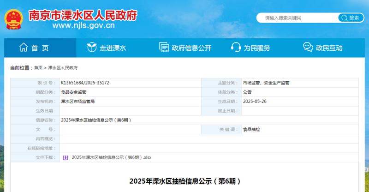Viewport: 369px width, 192px height.
Task: Click the purple download icon beside xlsx file
Action: coord(65,157)
